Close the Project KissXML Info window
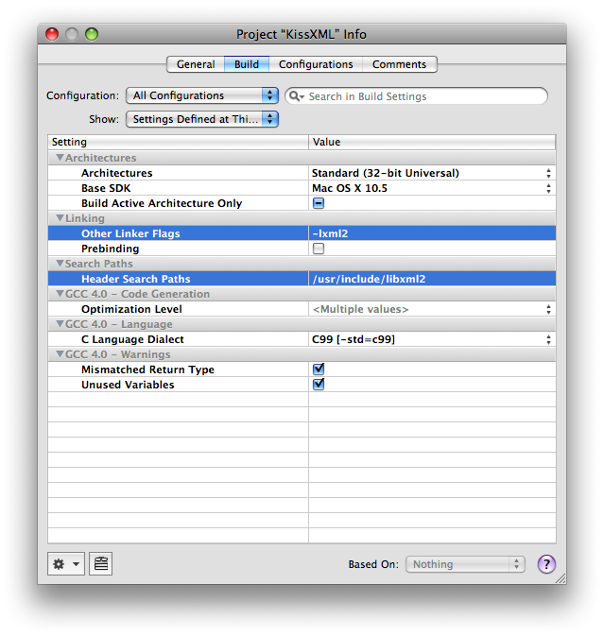The height and width of the screenshot is (636, 604). pos(52,34)
